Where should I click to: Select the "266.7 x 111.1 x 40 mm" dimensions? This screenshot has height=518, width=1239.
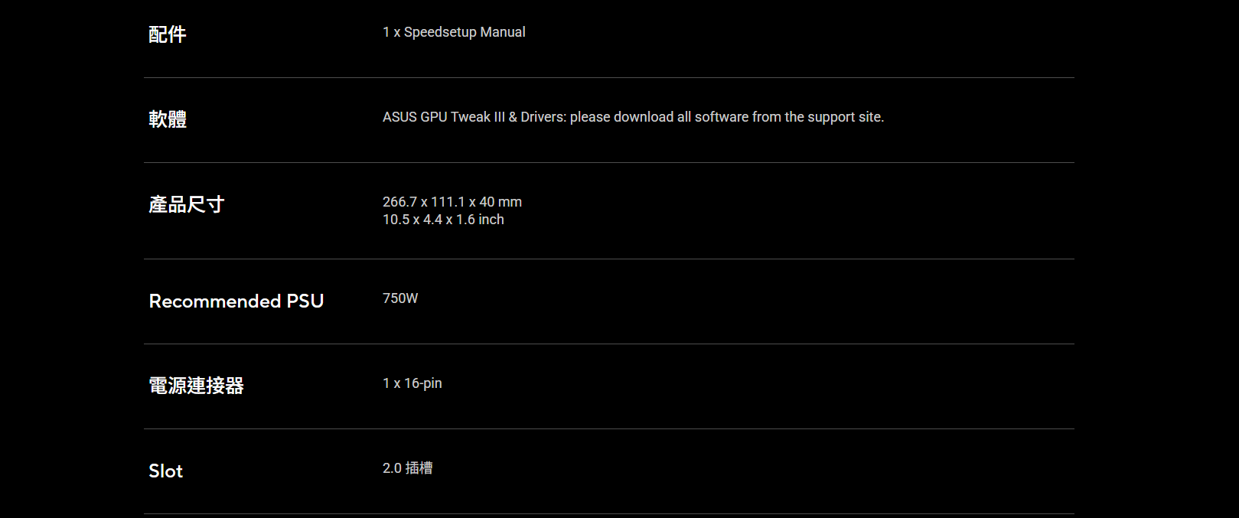click(x=452, y=202)
